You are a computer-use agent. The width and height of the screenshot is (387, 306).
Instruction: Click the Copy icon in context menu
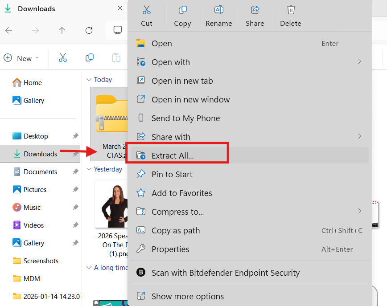coord(182,10)
